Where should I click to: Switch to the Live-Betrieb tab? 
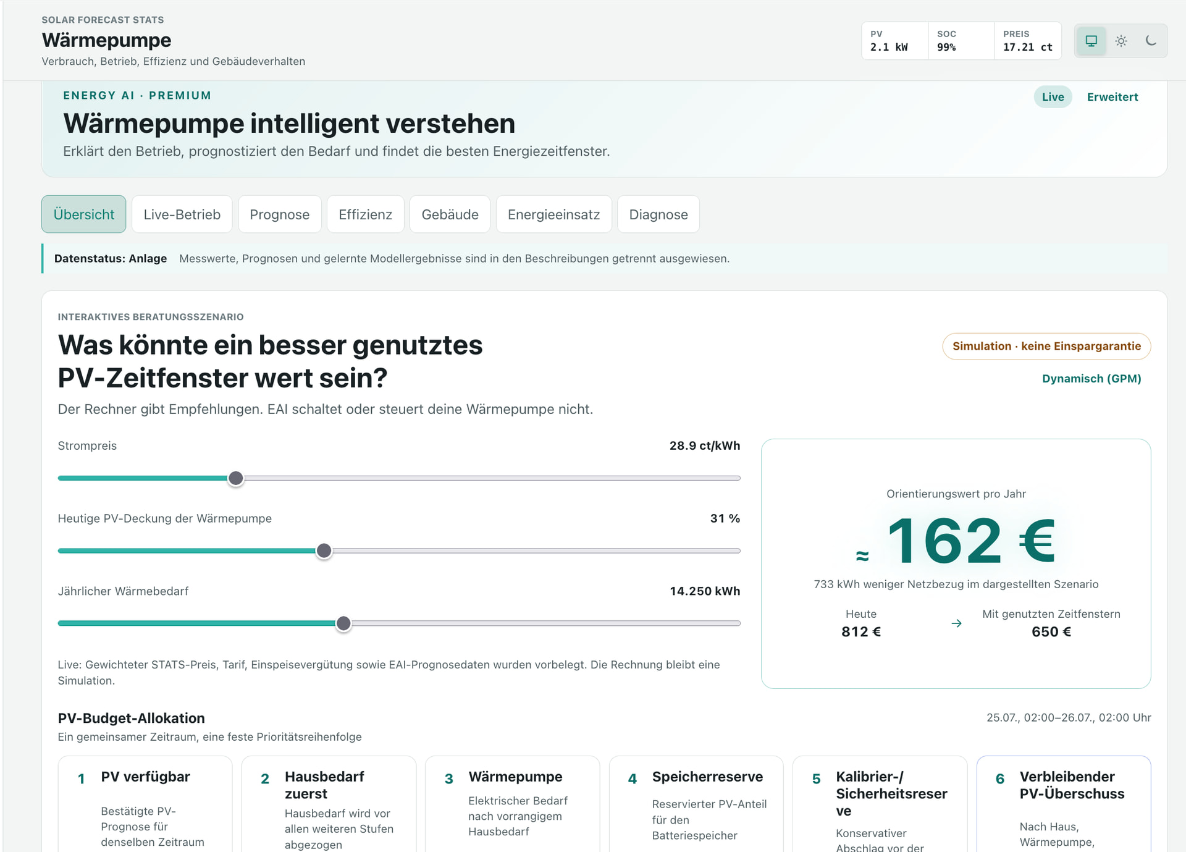pyautogui.click(x=182, y=214)
